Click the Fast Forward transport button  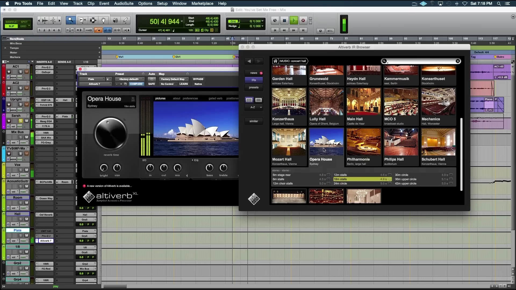(294, 30)
